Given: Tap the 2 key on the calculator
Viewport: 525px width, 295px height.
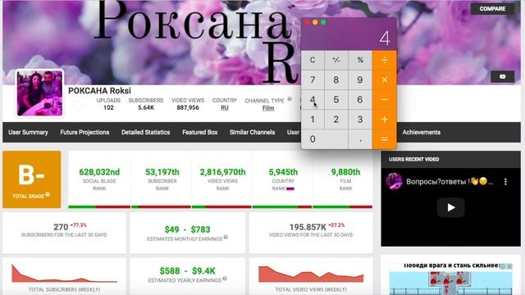Looking at the screenshot, I should pyautogui.click(x=336, y=120).
